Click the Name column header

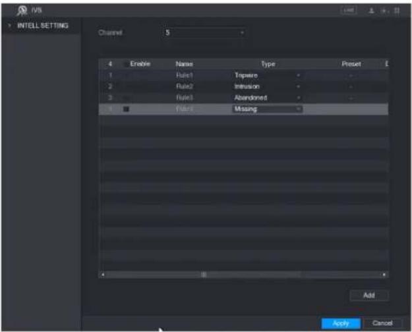[184, 64]
